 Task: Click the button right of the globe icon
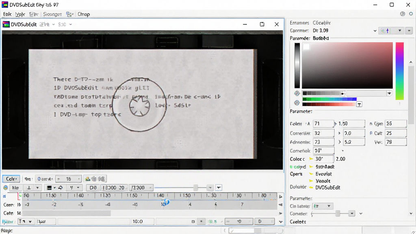[15, 188]
